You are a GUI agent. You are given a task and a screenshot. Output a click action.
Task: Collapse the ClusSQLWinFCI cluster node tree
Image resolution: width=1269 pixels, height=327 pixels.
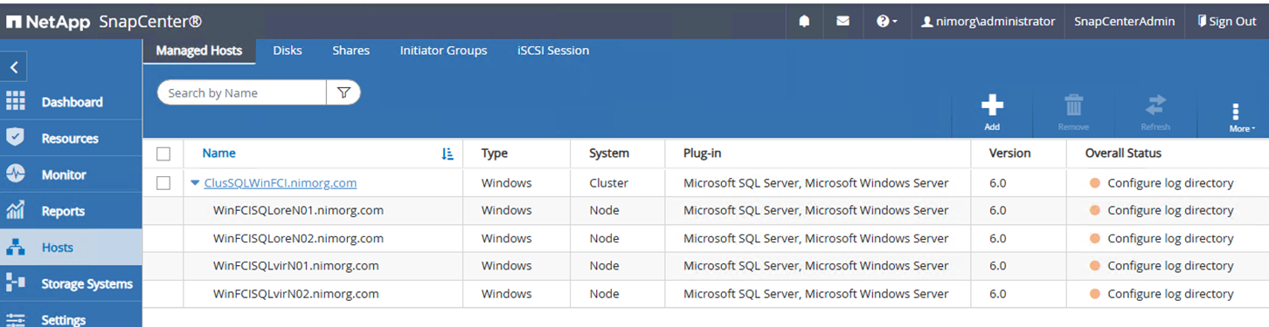[x=195, y=183]
